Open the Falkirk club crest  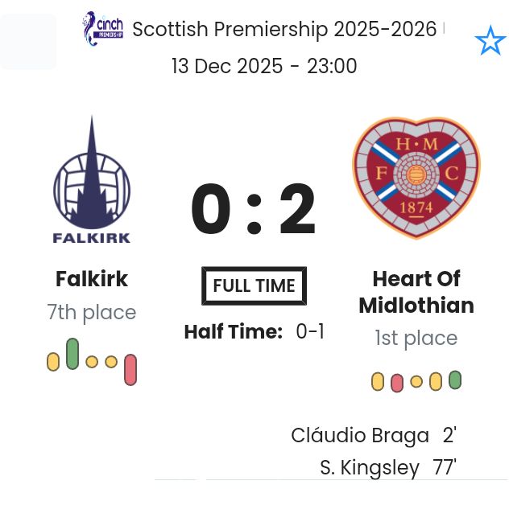[x=91, y=180]
